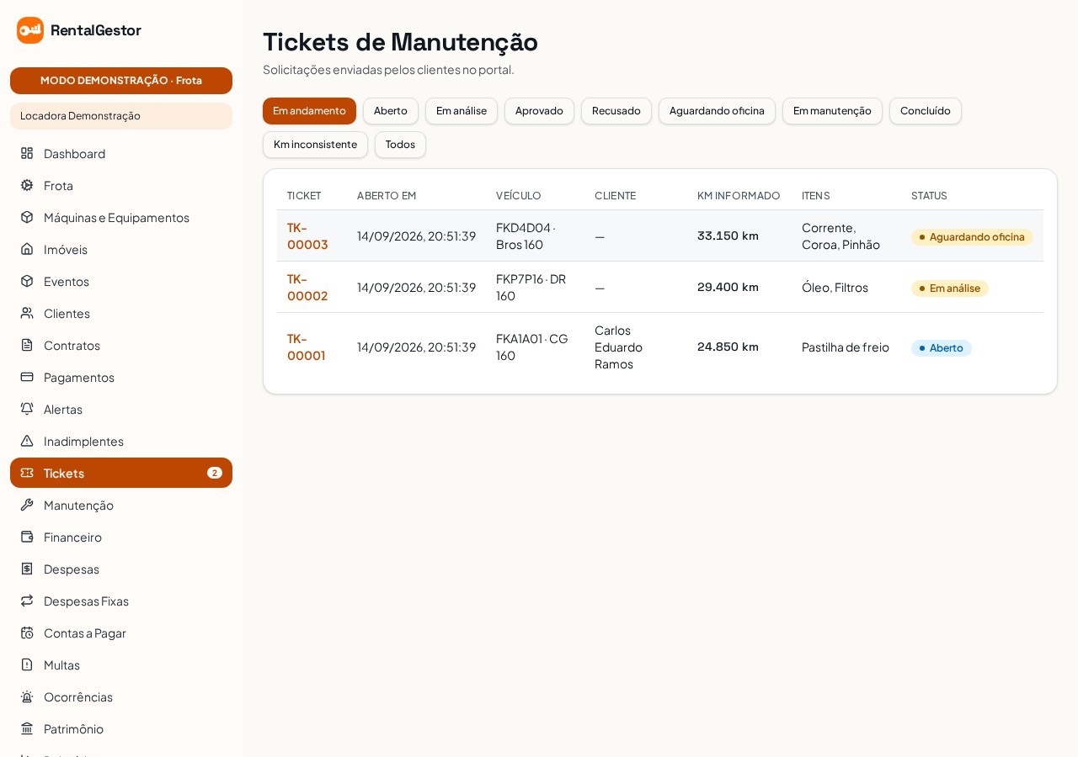This screenshot has height=757, width=1078.
Task: Click the Patrimônio bank building icon
Action: point(27,728)
